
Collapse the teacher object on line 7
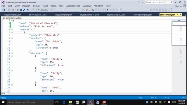coord(12,38)
